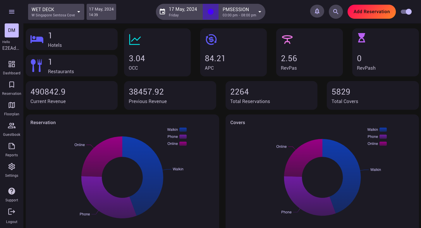Click the DM user avatar
This screenshot has width=421, height=228.
coord(12,30)
